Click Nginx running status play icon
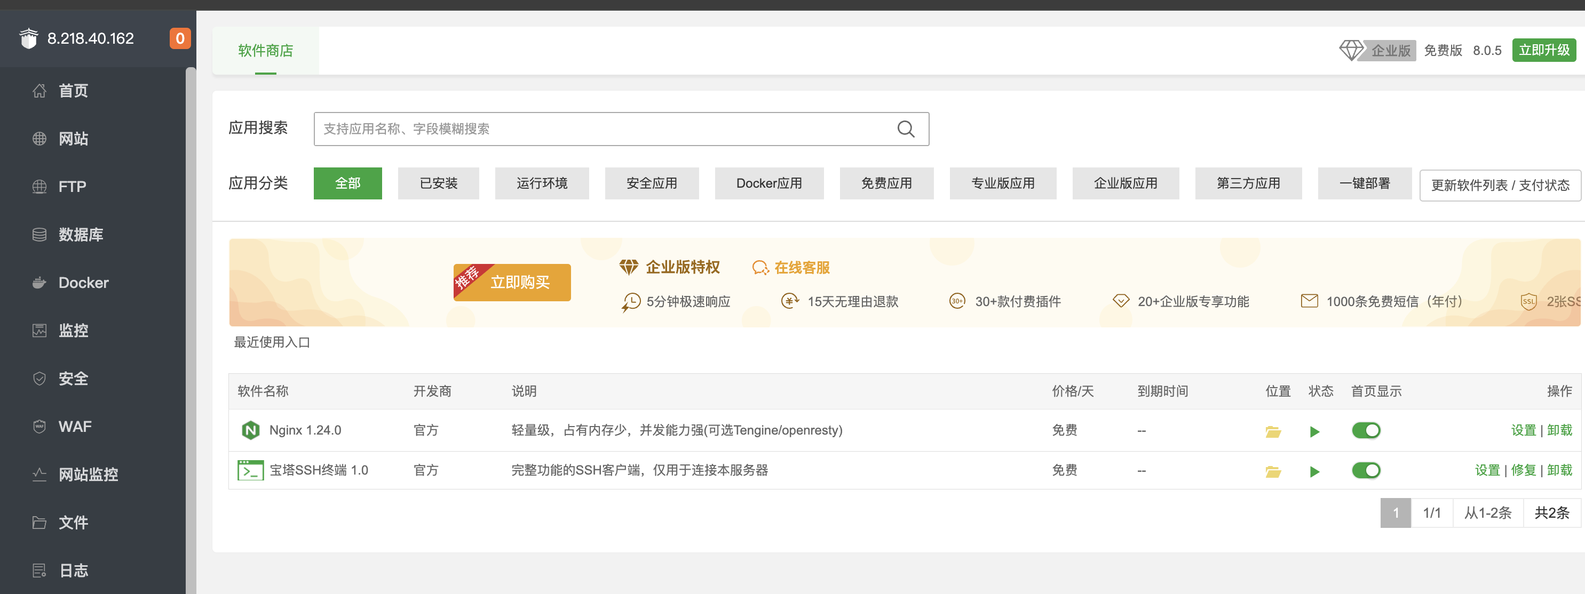 1315,432
